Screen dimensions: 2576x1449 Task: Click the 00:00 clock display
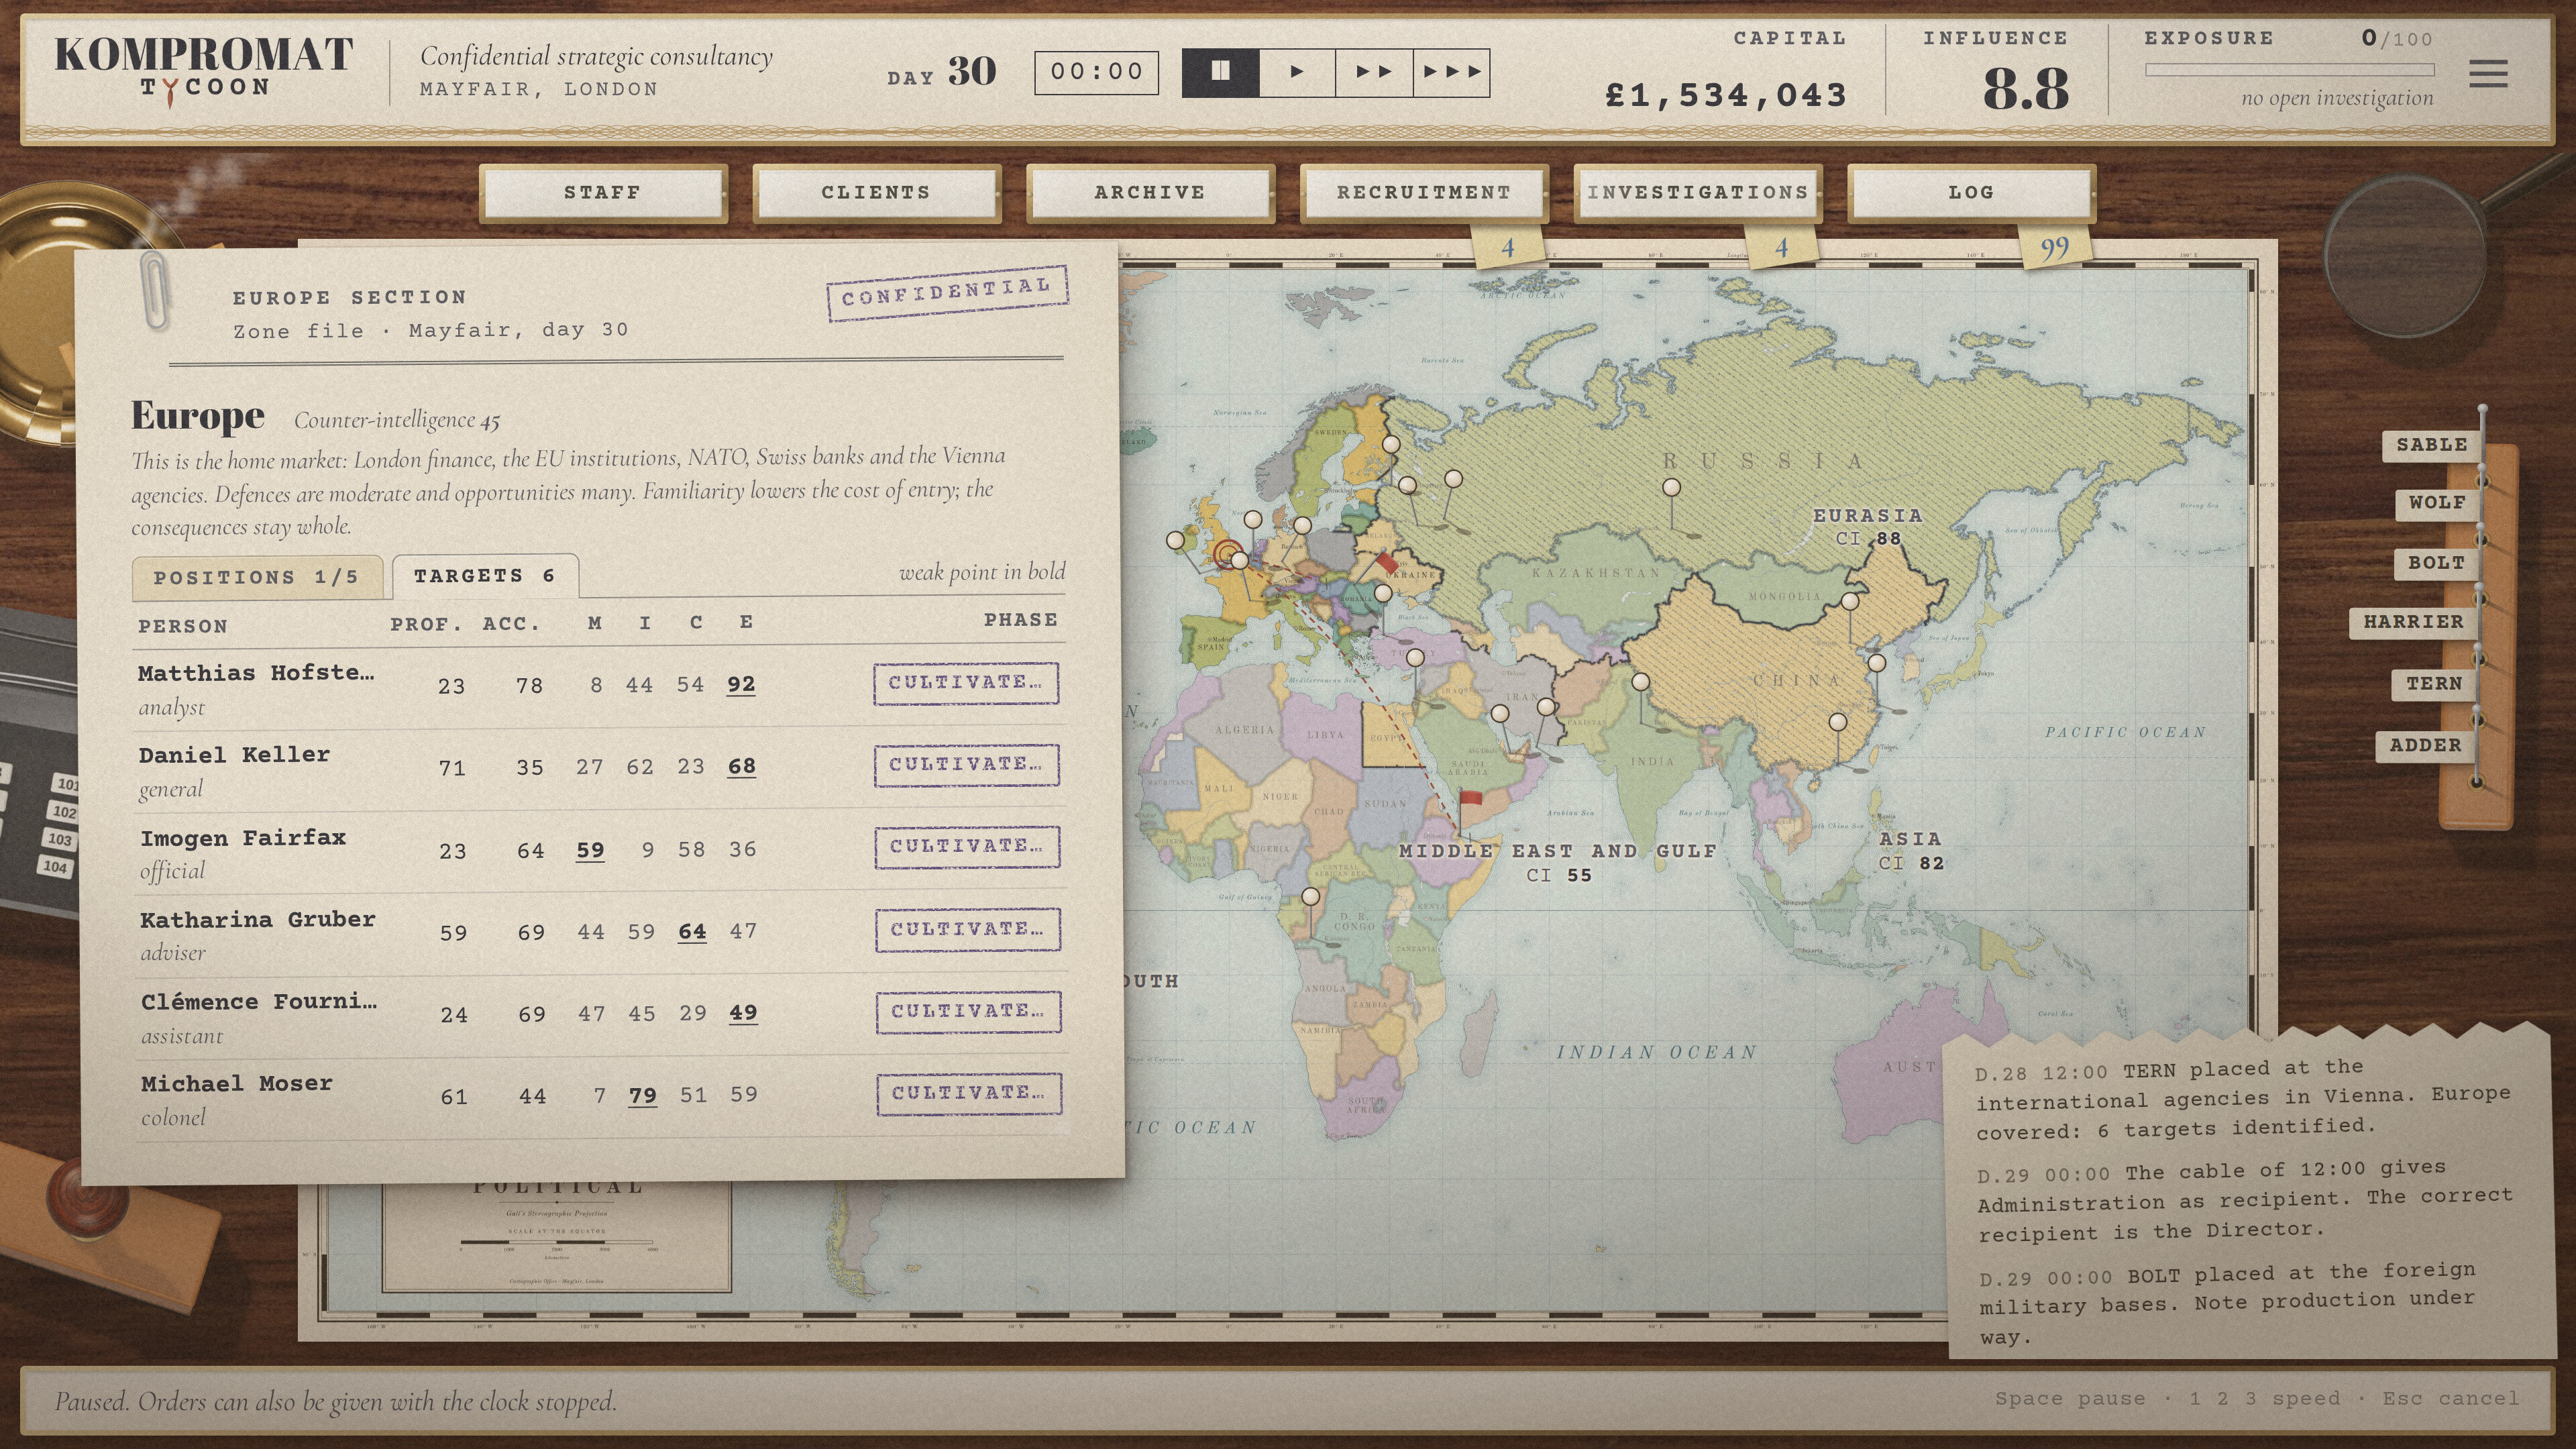click(x=1096, y=72)
